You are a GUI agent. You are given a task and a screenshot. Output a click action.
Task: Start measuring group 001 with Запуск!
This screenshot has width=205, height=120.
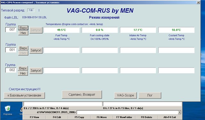tap(36, 50)
